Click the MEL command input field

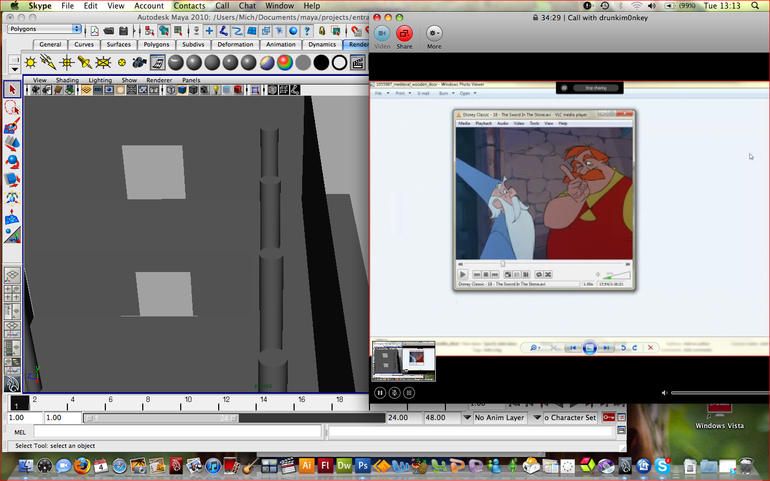point(178,432)
